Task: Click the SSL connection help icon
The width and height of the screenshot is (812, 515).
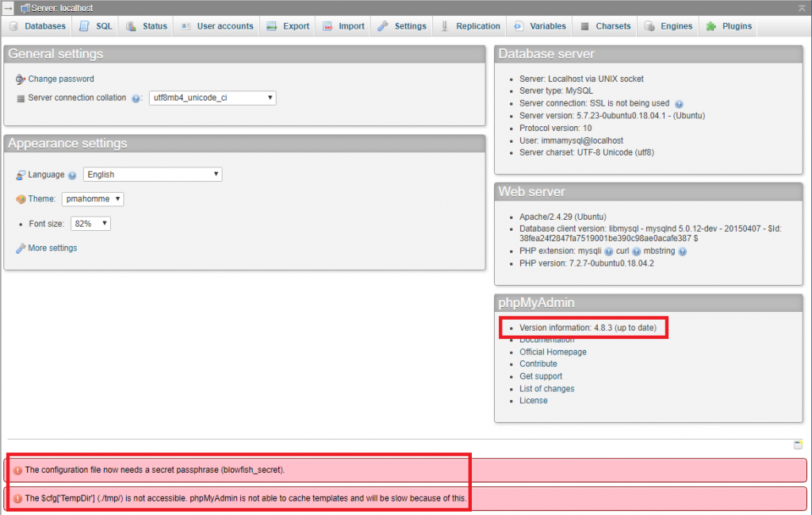Action: pos(680,103)
